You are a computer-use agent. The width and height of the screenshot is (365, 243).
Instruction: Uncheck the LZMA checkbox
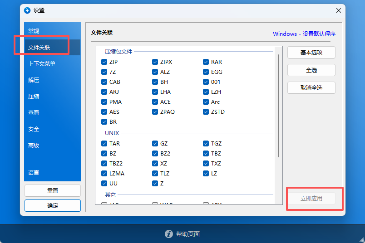point(104,174)
